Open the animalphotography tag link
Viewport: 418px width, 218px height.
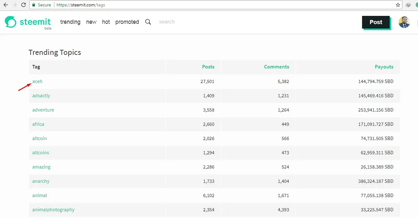[x=53, y=210]
